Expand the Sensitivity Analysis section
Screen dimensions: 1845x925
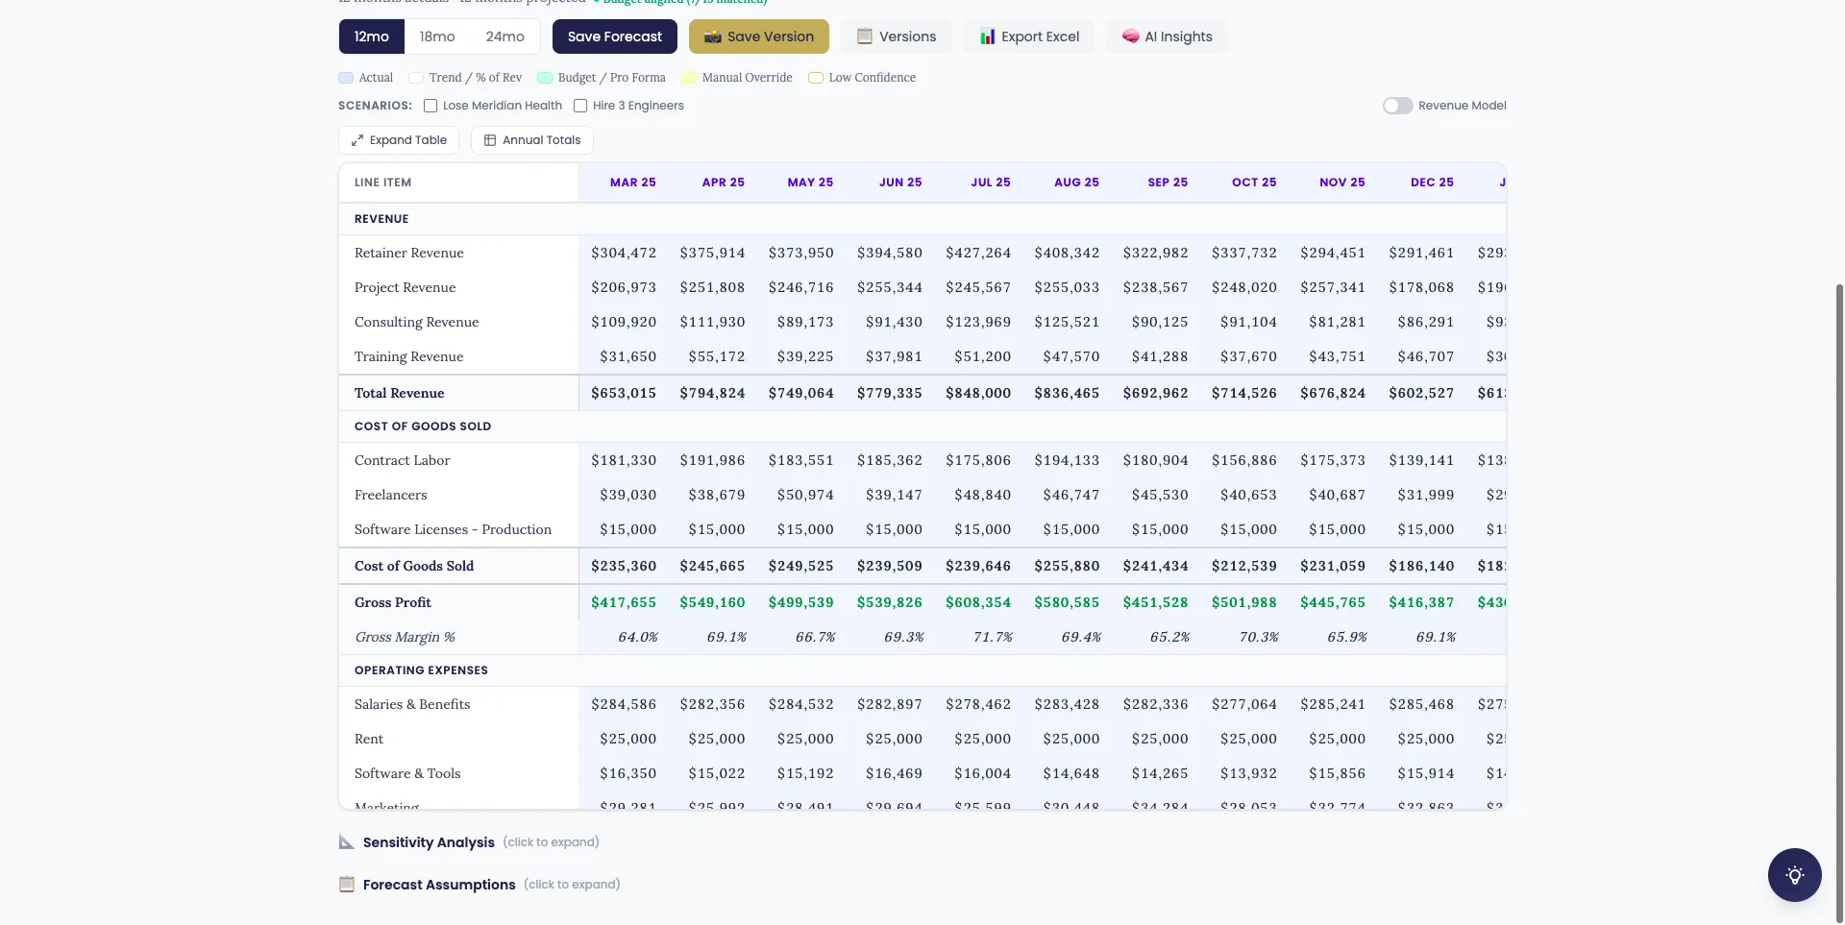[429, 842]
